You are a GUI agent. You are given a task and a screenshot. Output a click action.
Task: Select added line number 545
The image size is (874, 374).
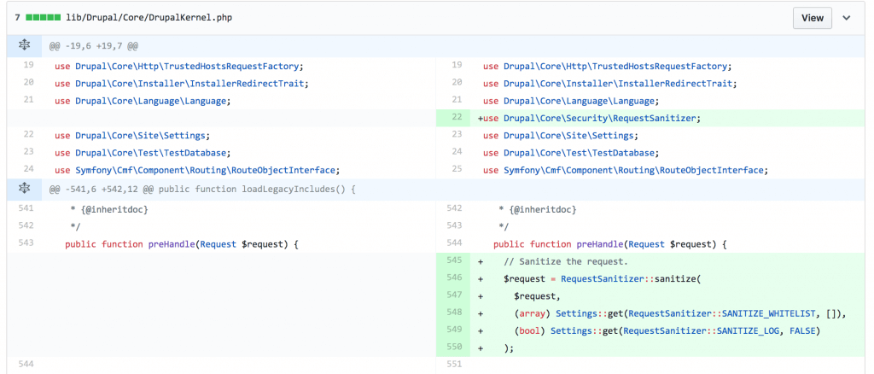point(453,261)
